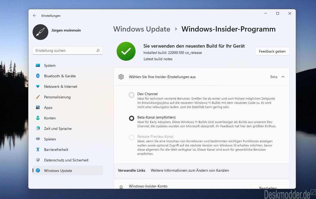Select Windows Update in the sidebar

(x=68, y=171)
